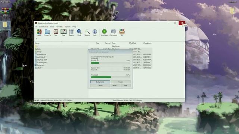Click the drive icon in the status bar

click(35, 100)
